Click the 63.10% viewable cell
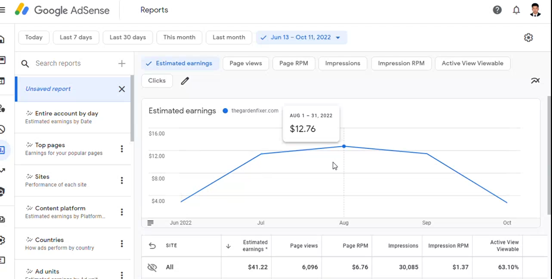Image resolution: width=552 pixels, height=279 pixels. (x=508, y=267)
